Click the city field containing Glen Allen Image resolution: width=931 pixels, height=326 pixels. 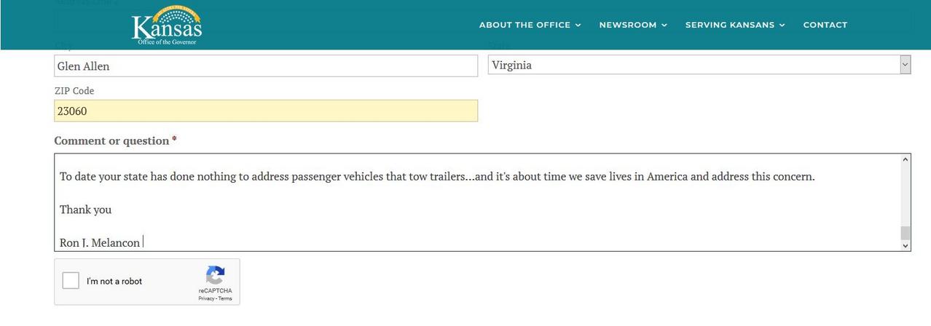pos(266,66)
